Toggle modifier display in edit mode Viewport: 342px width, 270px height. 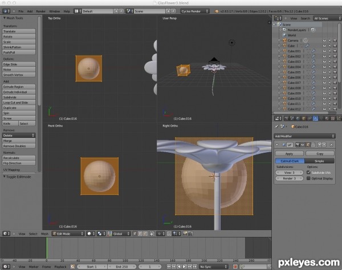[x=308, y=145]
